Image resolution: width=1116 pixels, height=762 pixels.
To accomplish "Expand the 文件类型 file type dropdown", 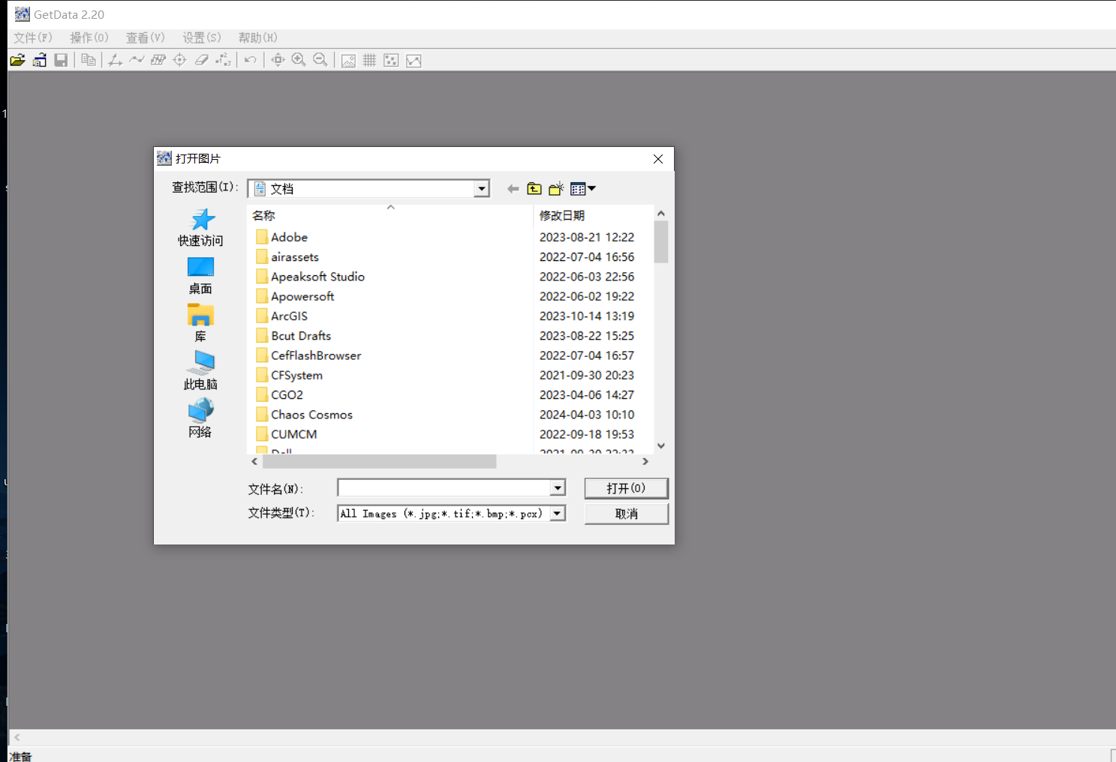I will [558, 514].
